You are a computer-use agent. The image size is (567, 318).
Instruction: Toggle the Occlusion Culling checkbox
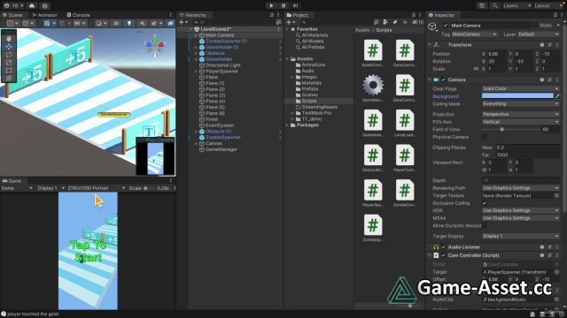coord(485,203)
